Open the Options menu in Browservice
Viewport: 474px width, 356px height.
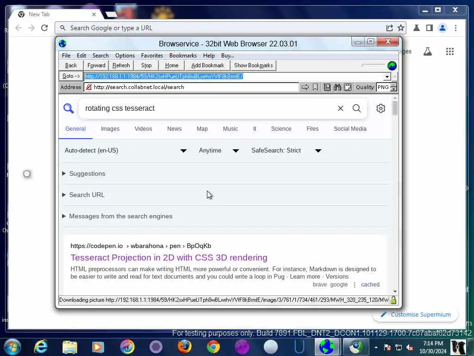(125, 56)
